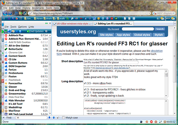Click the Forward navigation arrow

tap(10, 13)
